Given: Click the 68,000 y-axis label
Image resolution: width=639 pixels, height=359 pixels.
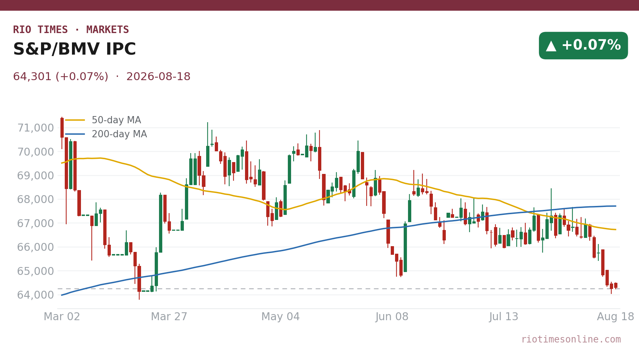Looking at the screenshot, I should (36, 199).
